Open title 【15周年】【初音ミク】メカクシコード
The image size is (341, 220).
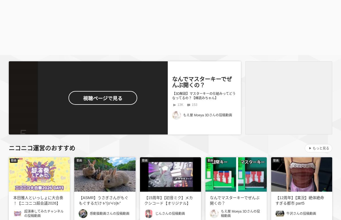click(168, 200)
